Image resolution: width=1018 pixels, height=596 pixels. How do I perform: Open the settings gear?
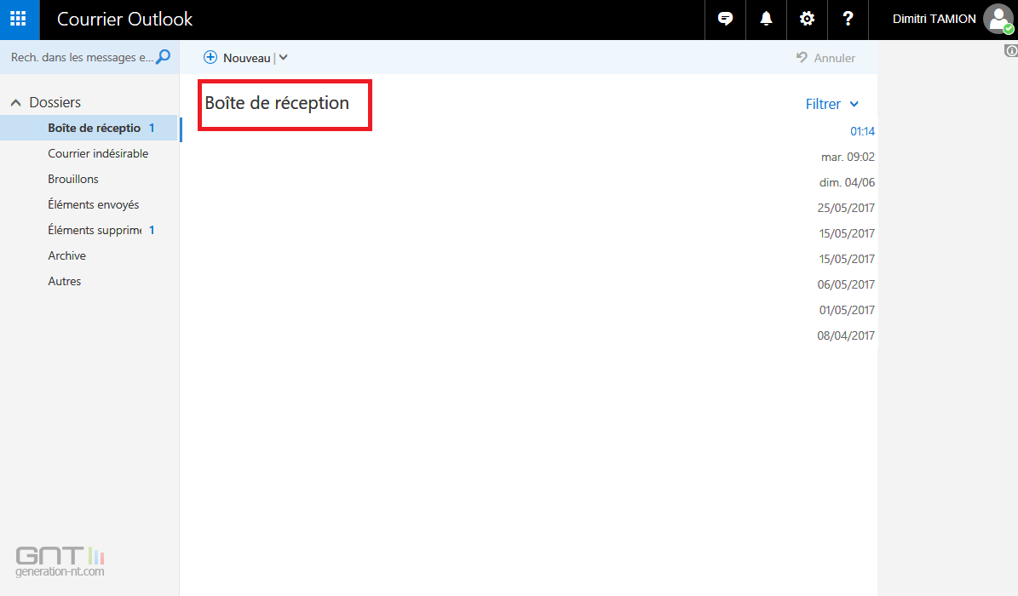pyautogui.click(x=807, y=19)
